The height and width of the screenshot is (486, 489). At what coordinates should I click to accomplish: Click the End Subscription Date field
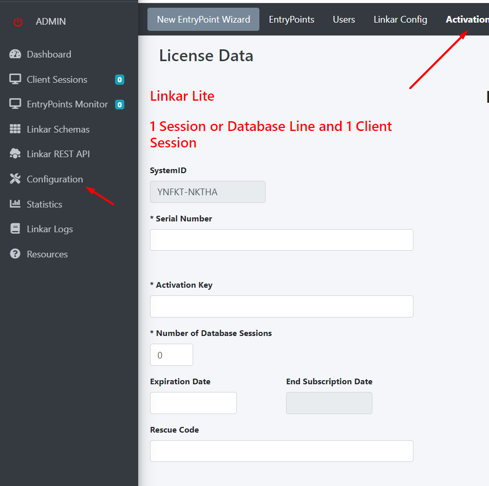click(x=329, y=403)
